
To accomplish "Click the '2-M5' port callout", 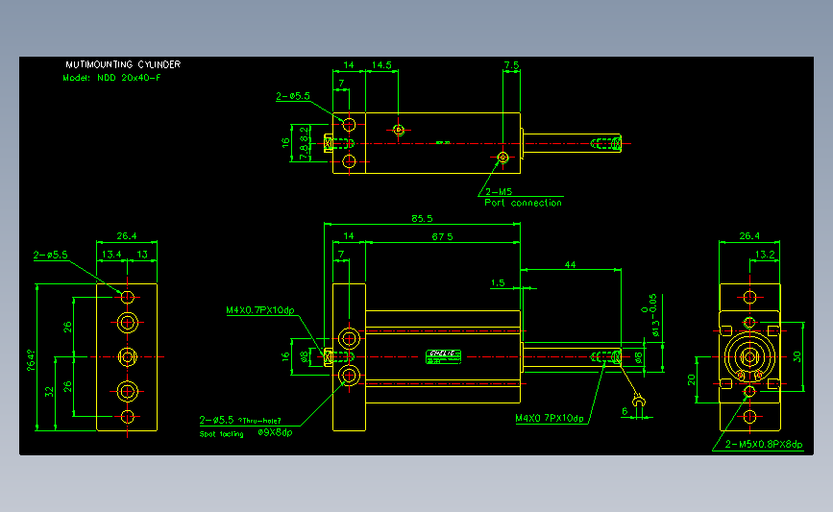I will [x=499, y=192].
